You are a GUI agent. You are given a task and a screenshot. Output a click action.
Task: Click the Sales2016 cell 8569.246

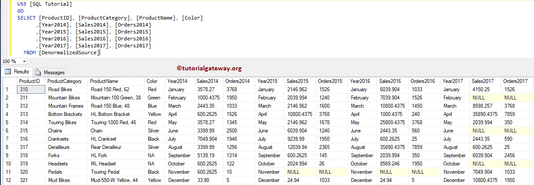[392, 164]
